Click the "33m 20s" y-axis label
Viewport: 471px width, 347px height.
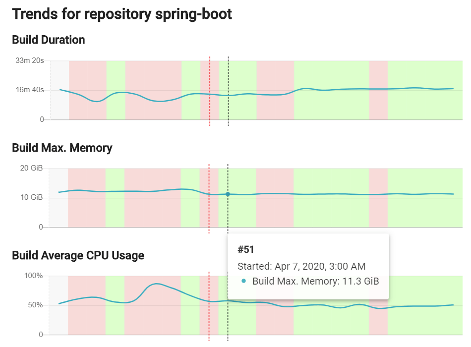[x=30, y=60]
